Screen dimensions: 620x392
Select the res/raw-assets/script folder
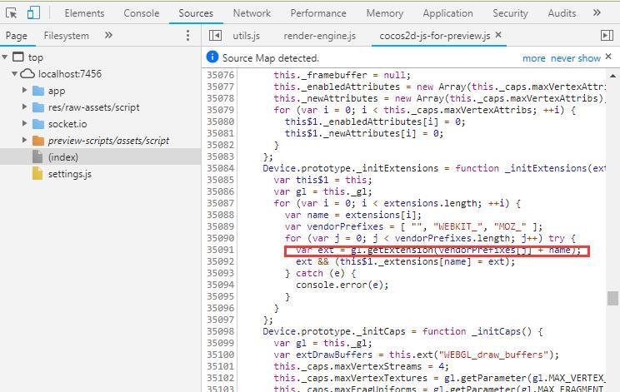click(x=93, y=107)
